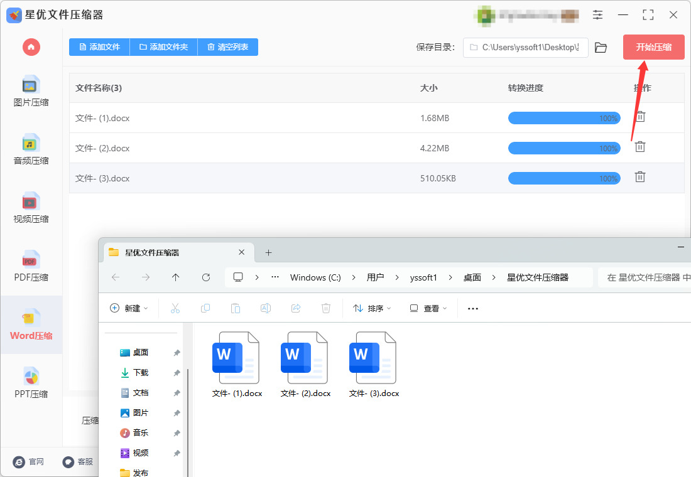This screenshot has width=691, height=477.
Task: Click the progress bar of 文件- (1).docx
Action: pos(564,118)
